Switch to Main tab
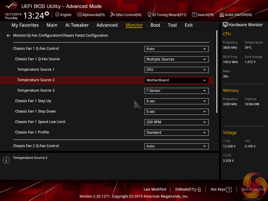Viewport: 268px width, 201px height. coord(52,25)
